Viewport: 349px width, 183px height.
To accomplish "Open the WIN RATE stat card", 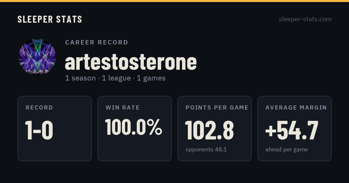I will pyautogui.click(x=135, y=128).
